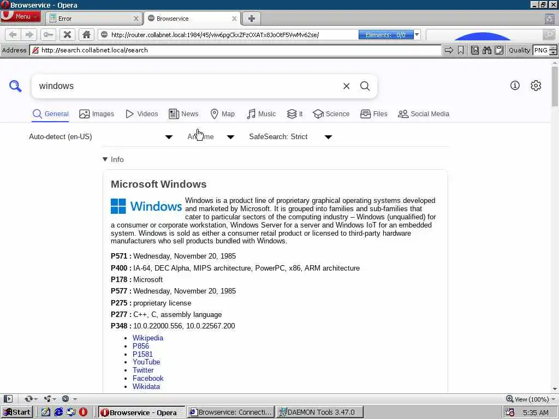
Task: Go back with Opera back arrow
Action: (x=13, y=34)
